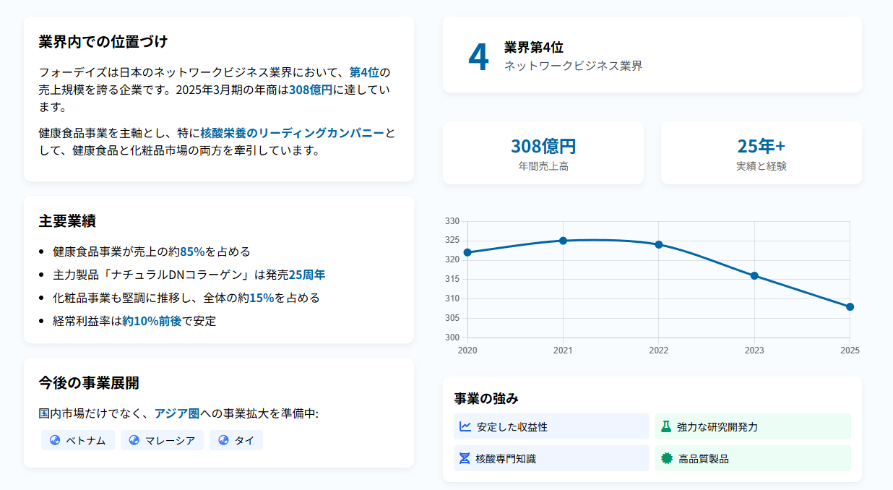Click the 高品質製品 strength tile
Image resolution: width=893 pixels, height=490 pixels.
pyautogui.click(x=753, y=458)
